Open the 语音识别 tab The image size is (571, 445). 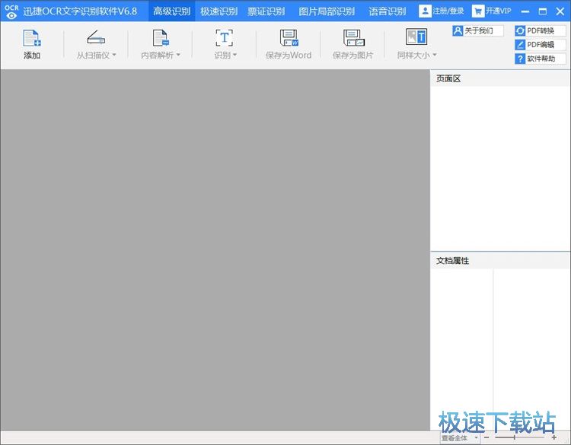[388, 11]
